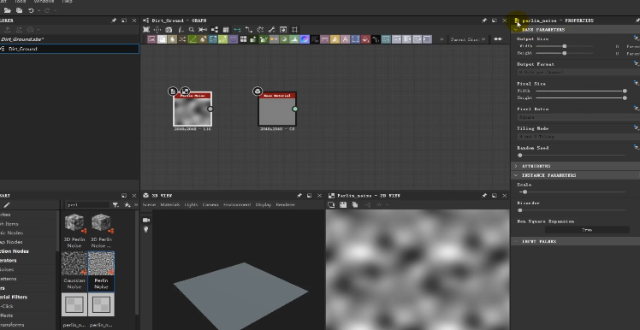Select Dirt_Ground graph in Explorer

pos(69,49)
